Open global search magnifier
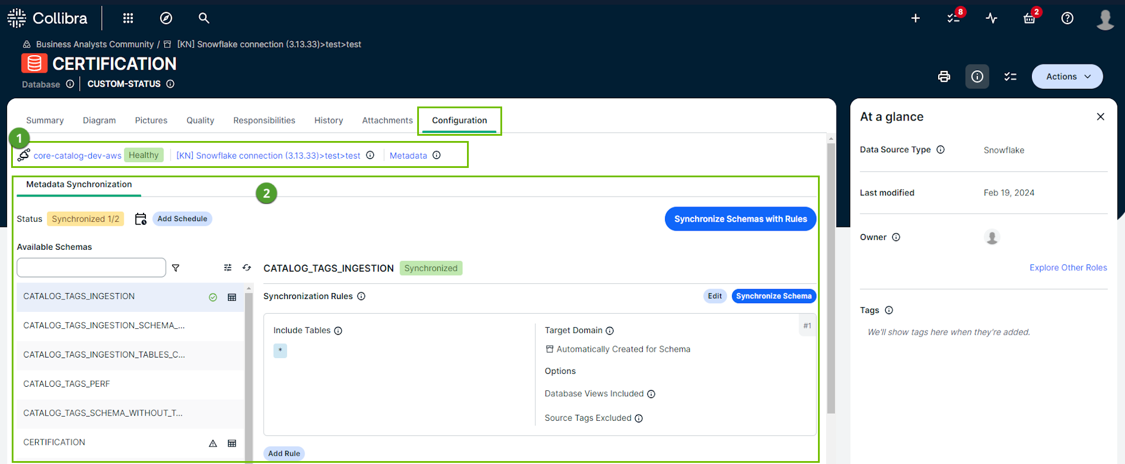The image size is (1125, 464). click(x=203, y=18)
